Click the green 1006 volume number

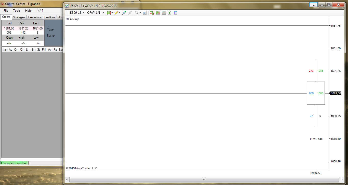coord(320,93)
